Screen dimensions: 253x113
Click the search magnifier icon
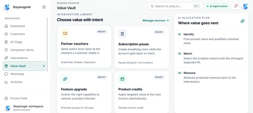click(x=152, y=6)
